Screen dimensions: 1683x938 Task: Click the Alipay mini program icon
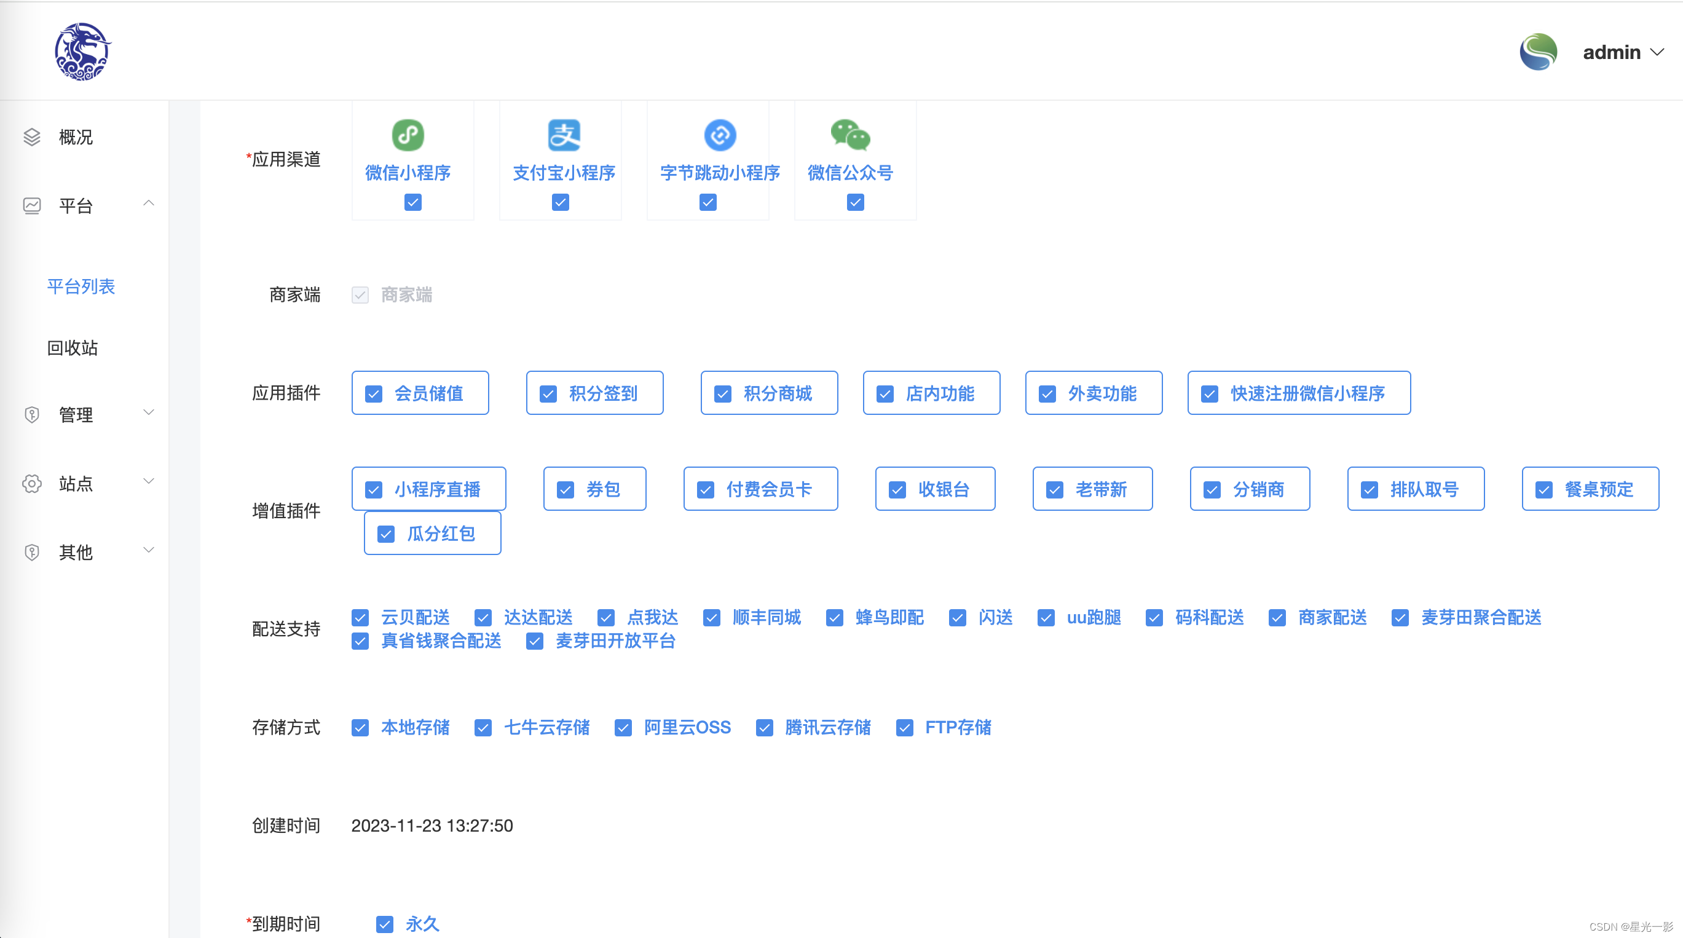563,135
